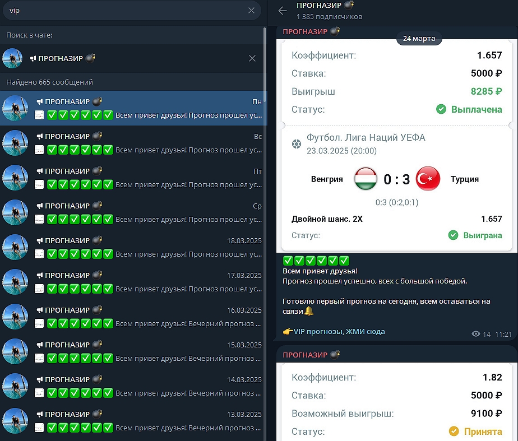Open the search result marked Пт
518x441 pixels.
[132, 178]
